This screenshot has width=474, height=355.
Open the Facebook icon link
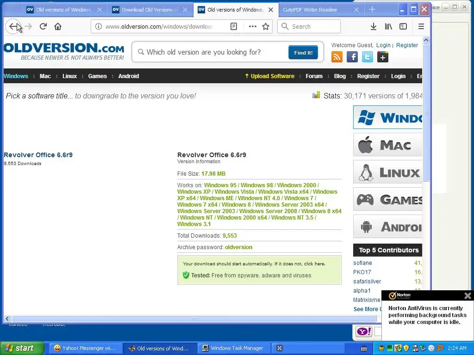click(352, 57)
